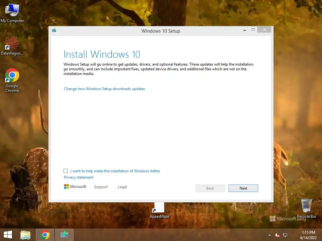Click the greyed-out Back button
The height and width of the screenshot is (241, 322).
tap(210, 188)
